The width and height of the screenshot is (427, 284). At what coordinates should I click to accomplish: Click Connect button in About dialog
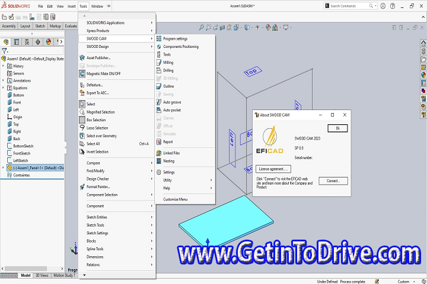pyautogui.click(x=333, y=181)
